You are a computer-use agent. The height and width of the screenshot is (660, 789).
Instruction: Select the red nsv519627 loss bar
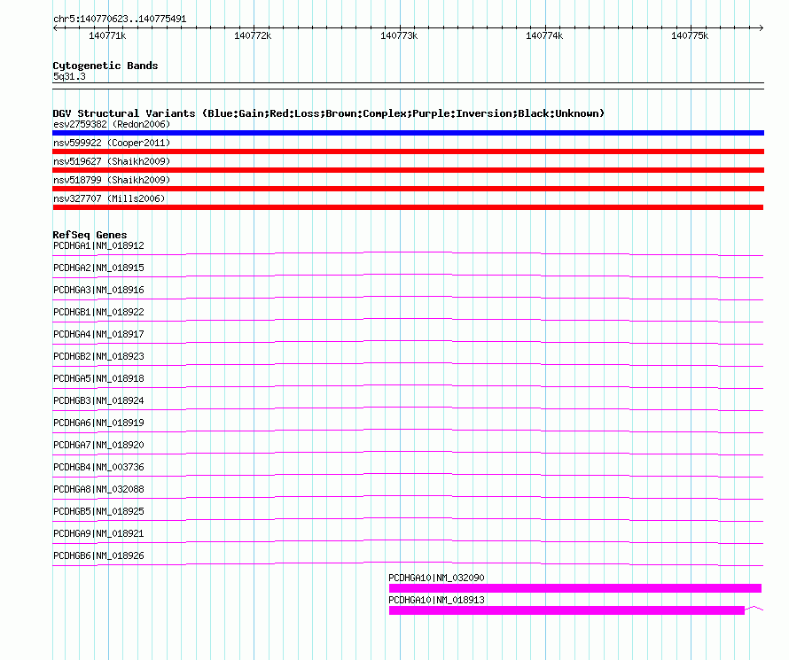pos(408,170)
